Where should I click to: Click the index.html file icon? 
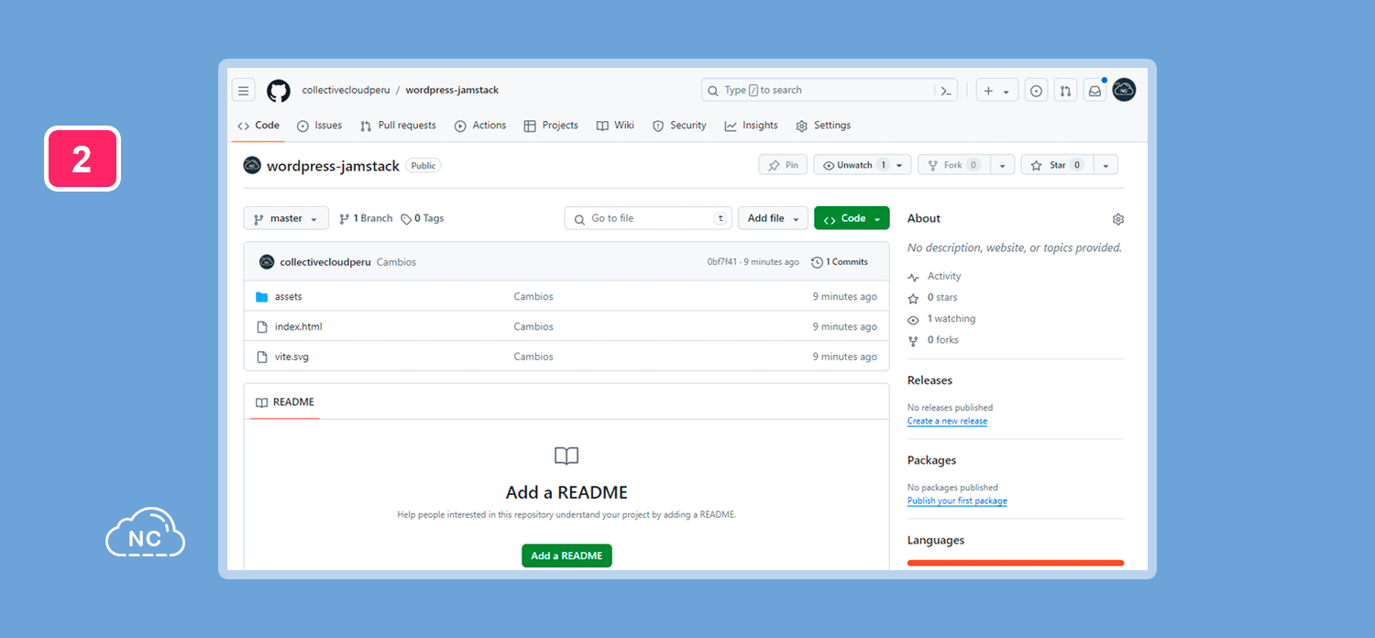tap(262, 326)
